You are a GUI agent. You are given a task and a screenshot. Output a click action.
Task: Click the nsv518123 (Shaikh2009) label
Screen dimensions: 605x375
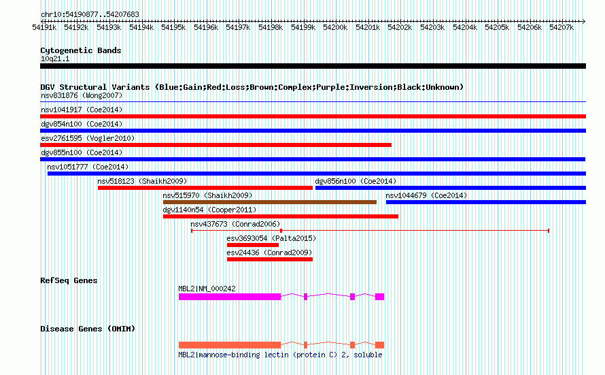pos(142,181)
